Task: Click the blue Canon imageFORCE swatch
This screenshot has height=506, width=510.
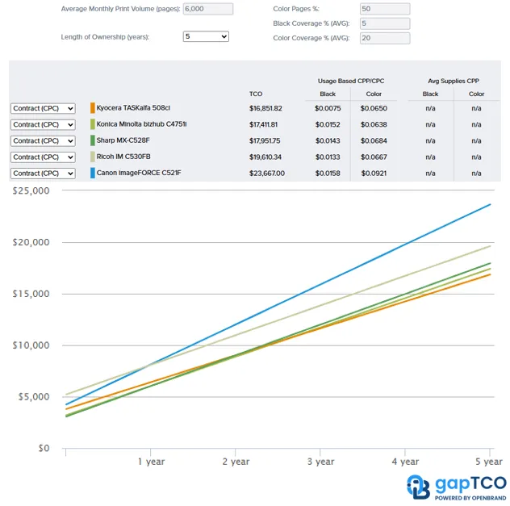Action: [93, 173]
